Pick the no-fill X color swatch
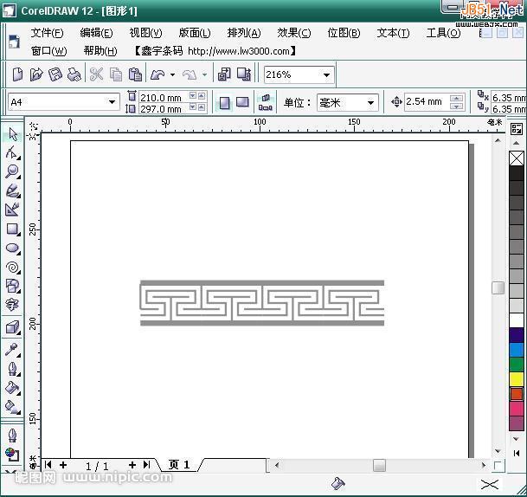This screenshot has height=497, width=527. coord(517,158)
